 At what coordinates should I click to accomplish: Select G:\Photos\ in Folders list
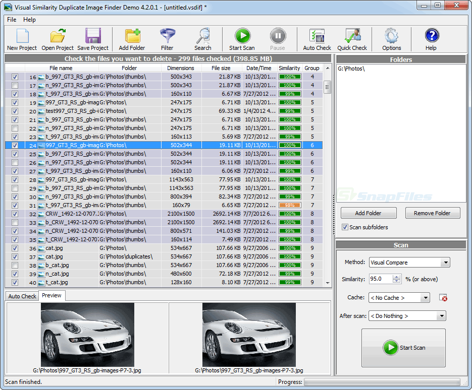click(x=351, y=69)
